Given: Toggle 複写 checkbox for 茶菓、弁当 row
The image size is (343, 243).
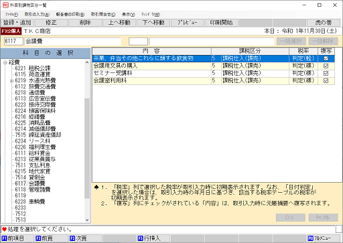Looking at the screenshot, I should point(326,58).
